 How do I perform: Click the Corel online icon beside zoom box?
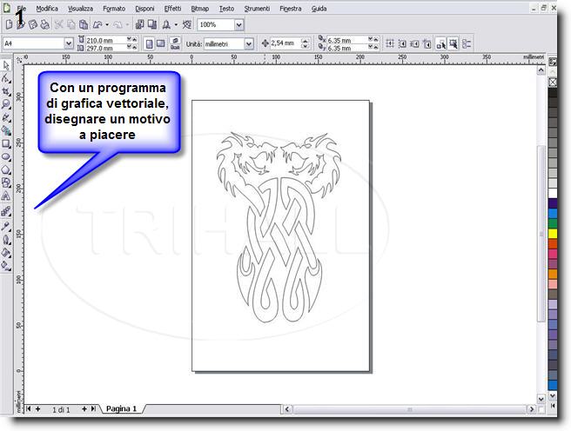click(187, 24)
